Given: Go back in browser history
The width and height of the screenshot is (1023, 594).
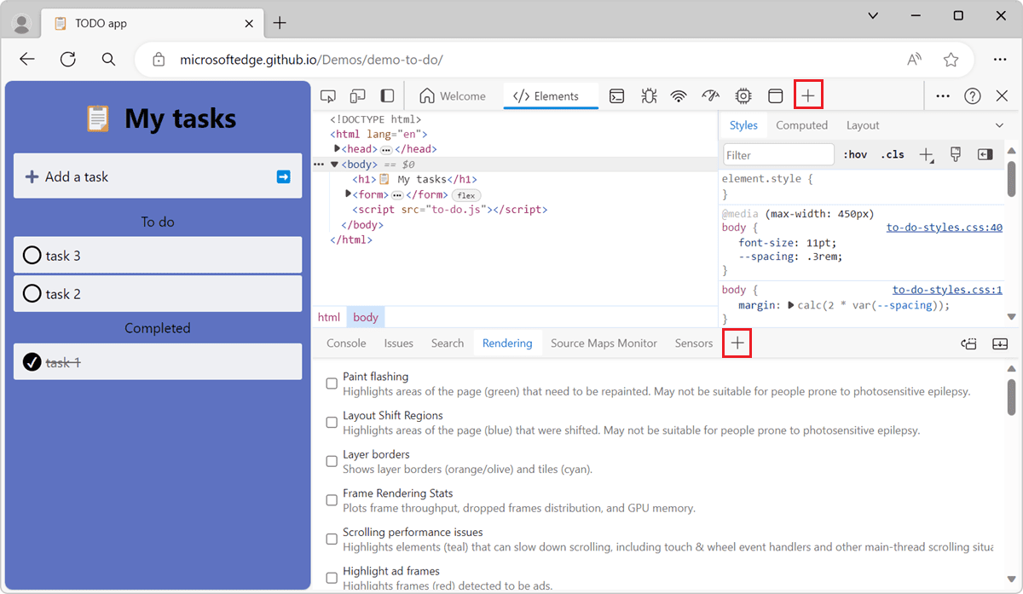Looking at the screenshot, I should point(27,60).
